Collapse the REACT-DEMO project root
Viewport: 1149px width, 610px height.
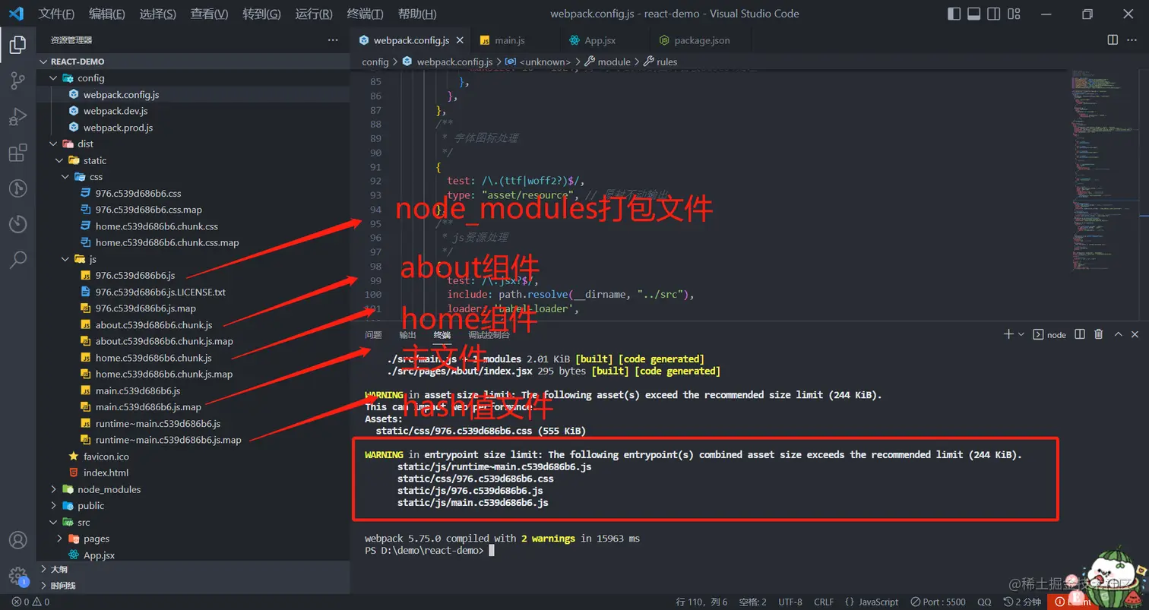click(78, 62)
